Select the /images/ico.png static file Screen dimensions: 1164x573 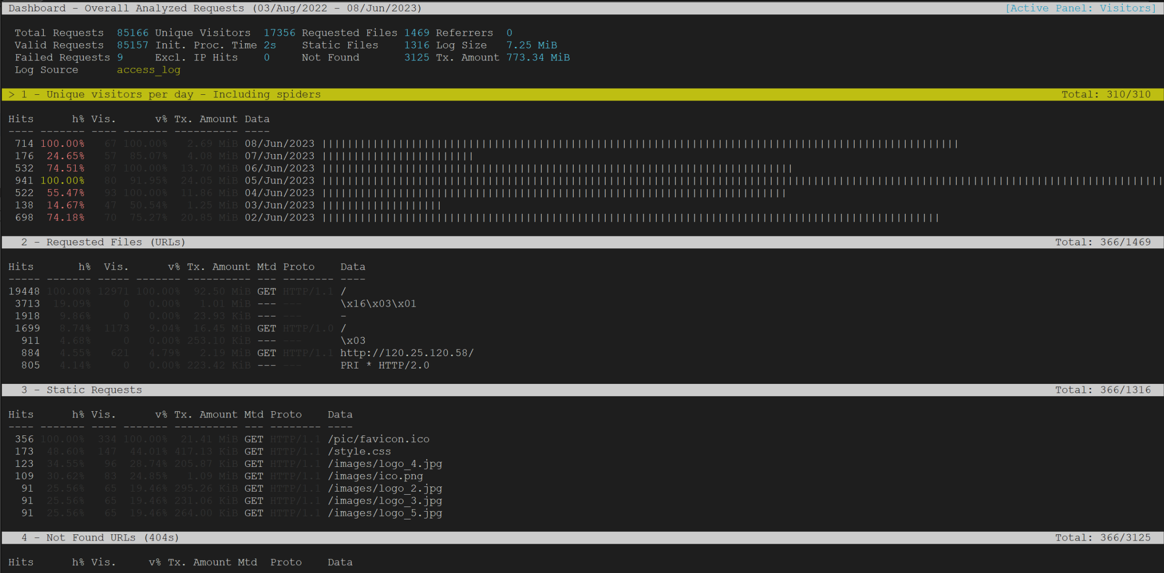[x=375, y=477]
